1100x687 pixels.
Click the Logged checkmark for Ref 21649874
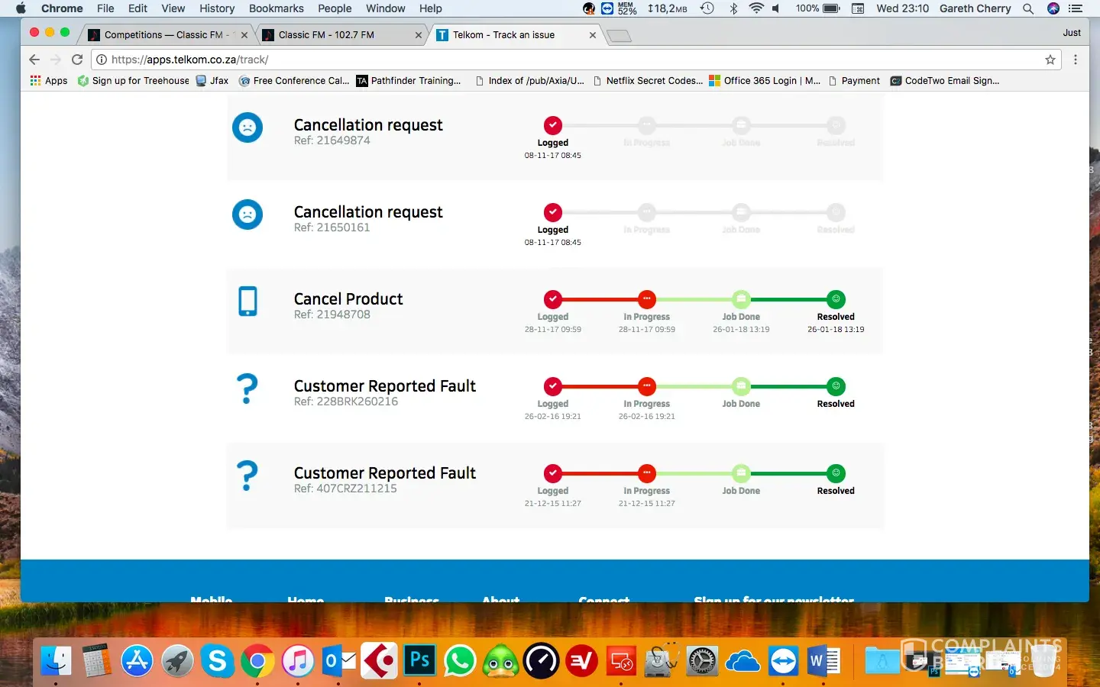click(x=553, y=125)
